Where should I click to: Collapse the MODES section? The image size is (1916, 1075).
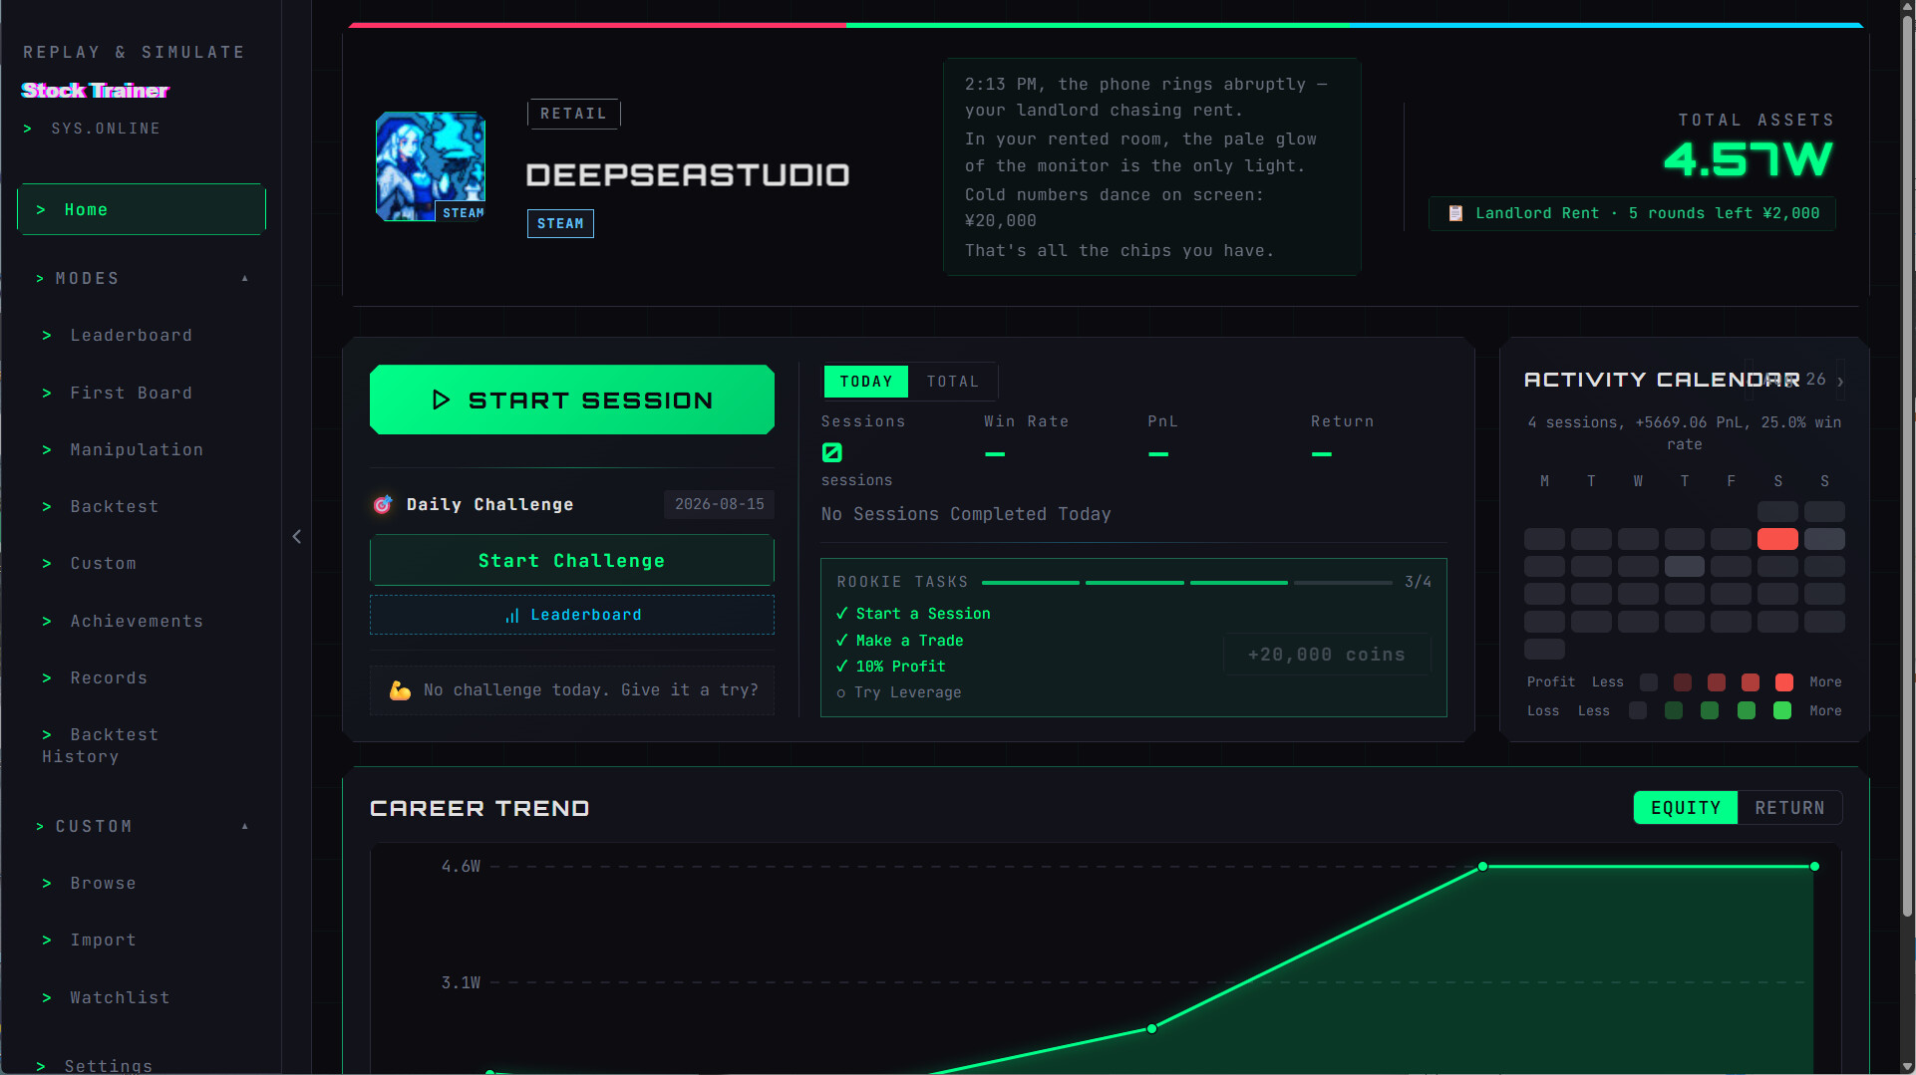(x=244, y=279)
